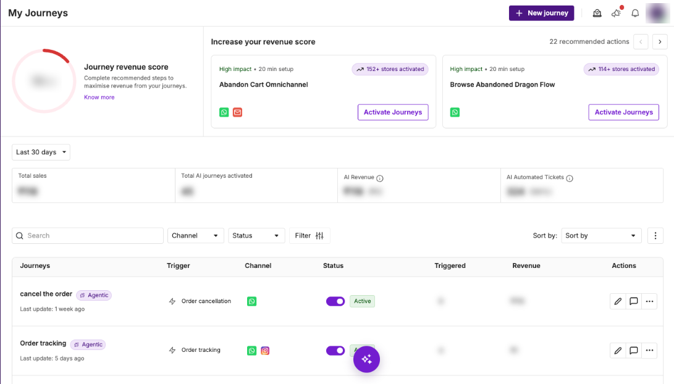Viewport: 674px width, 384px height.
Task: Activate Journeys for Abandon Cart Omnichannel
Action: click(393, 112)
